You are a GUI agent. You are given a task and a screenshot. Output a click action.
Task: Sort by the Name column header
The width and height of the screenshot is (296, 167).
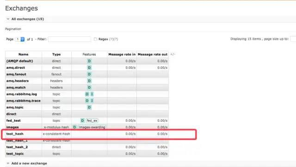(x=24, y=54)
